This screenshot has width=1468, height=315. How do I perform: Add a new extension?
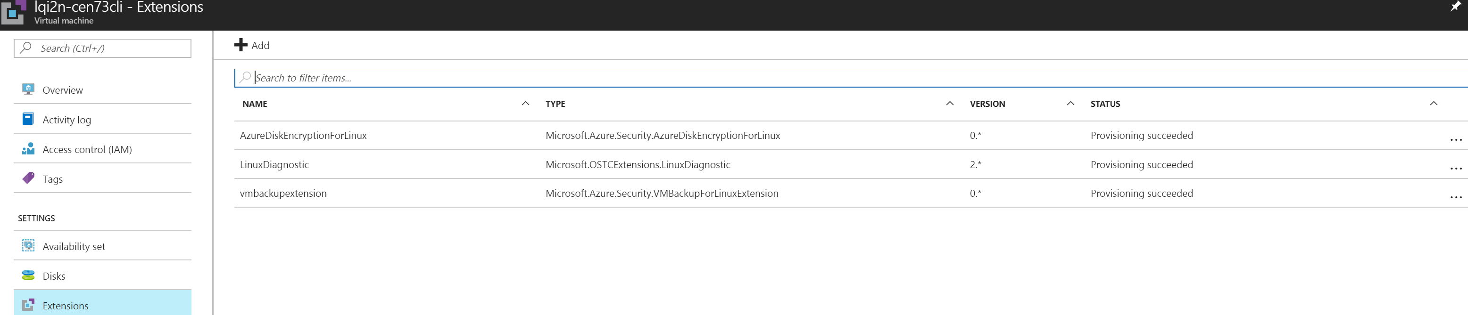252,45
